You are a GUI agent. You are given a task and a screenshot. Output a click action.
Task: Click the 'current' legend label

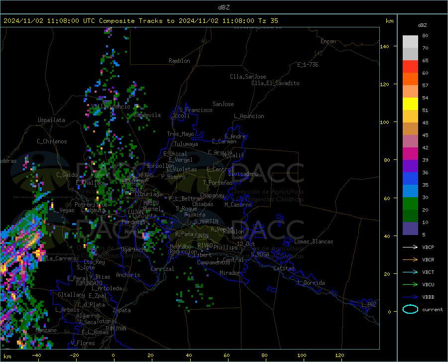[433, 309]
